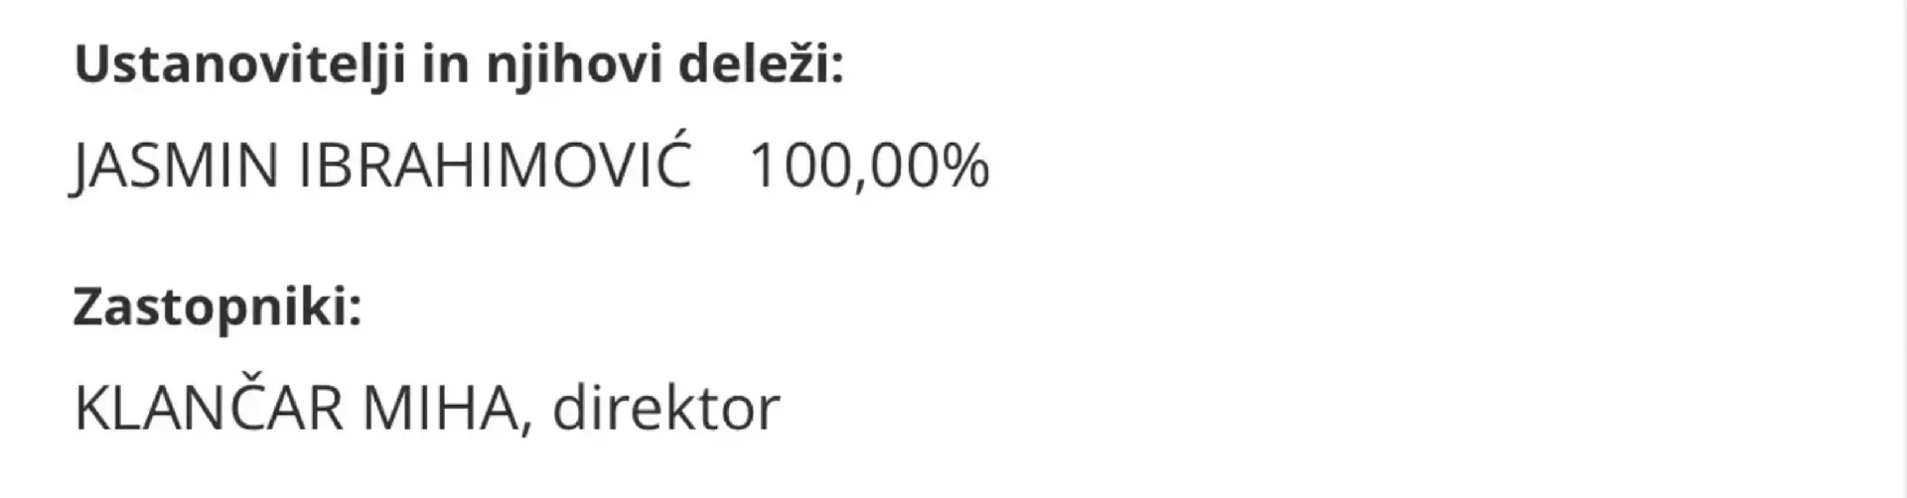Click the word "deleži:" in the heading
This screenshot has width=1907, height=498.
click(760, 65)
